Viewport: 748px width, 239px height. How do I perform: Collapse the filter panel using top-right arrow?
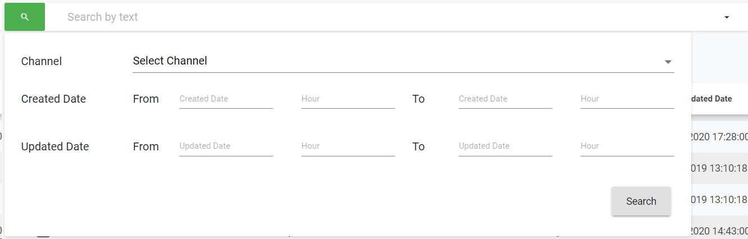pyautogui.click(x=727, y=17)
